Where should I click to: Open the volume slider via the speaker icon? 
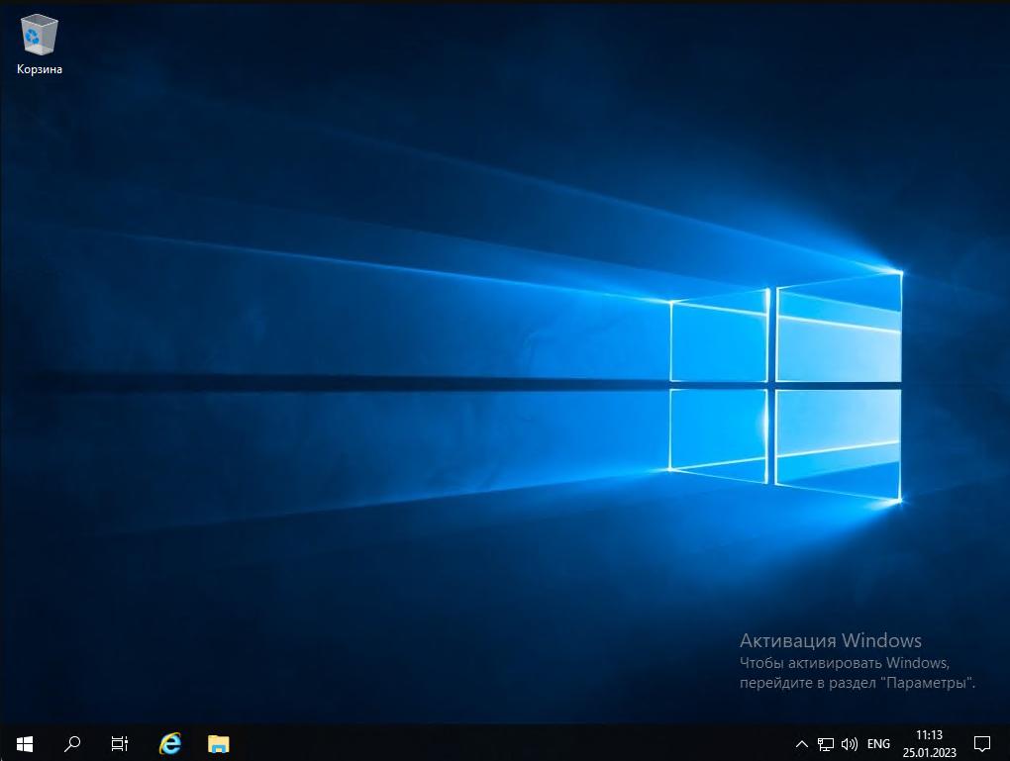[850, 743]
